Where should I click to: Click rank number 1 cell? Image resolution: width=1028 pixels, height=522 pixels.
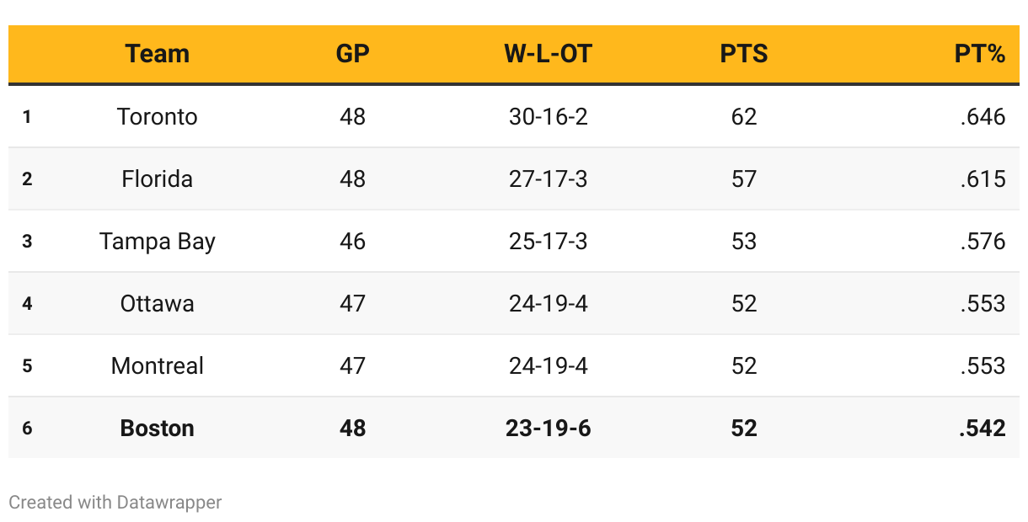[x=27, y=117]
